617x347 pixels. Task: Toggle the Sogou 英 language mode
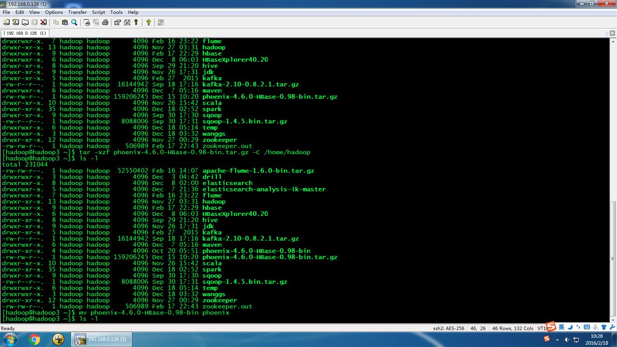561,327
